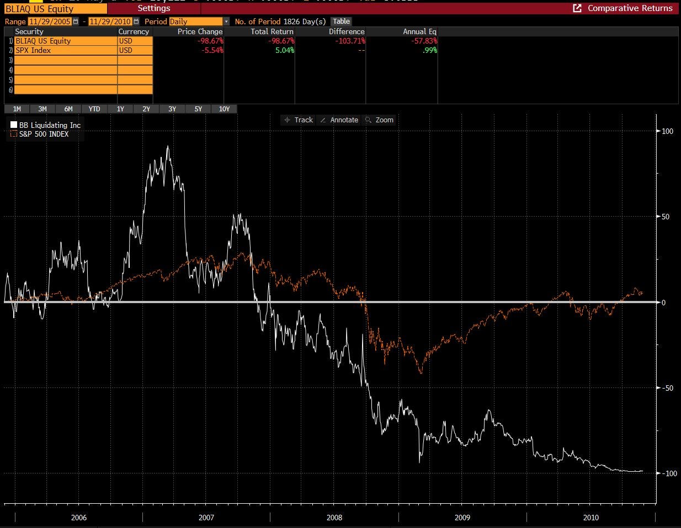The width and height of the screenshot is (681, 528).
Task: Click the BLIAQ US Equity title field
Action: point(55,8)
